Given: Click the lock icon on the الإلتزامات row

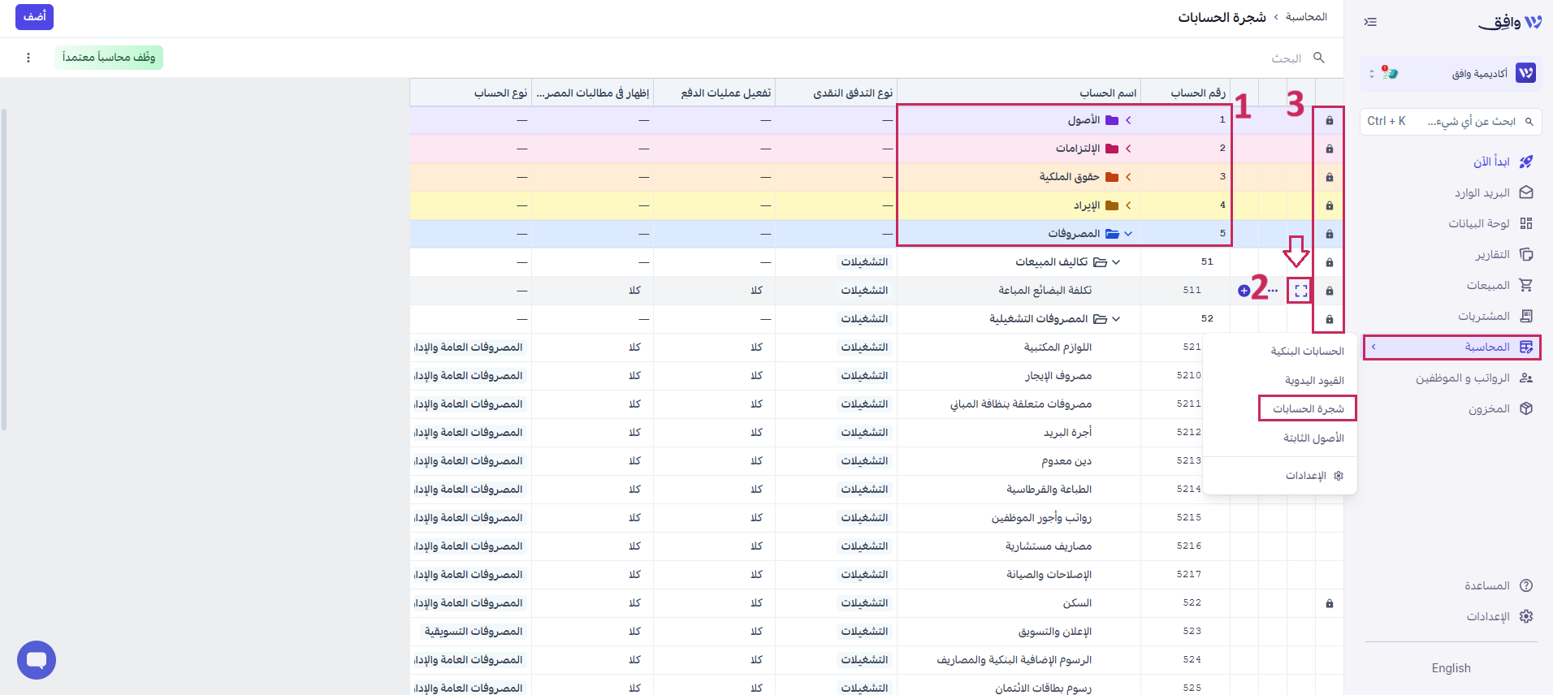Looking at the screenshot, I should (1330, 149).
